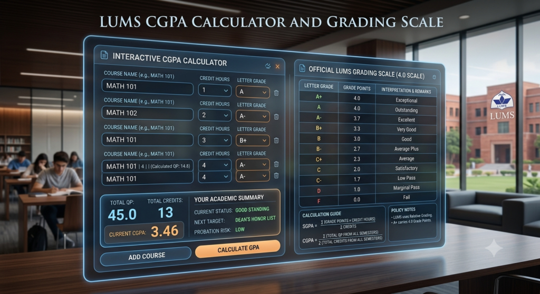Open credit hours dropdown showing 2
The width and height of the screenshot is (540, 294).
[215, 115]
